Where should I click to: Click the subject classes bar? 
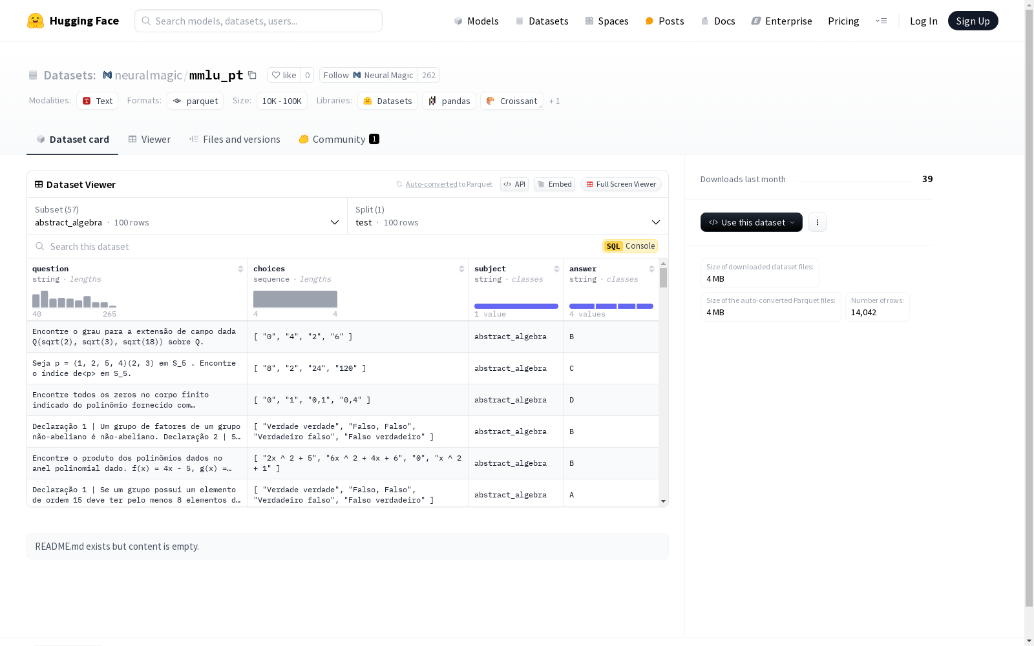click(516, 306)
